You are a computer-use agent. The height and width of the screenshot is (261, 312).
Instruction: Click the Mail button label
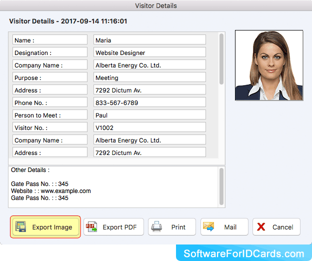click(x=230, y=227)
